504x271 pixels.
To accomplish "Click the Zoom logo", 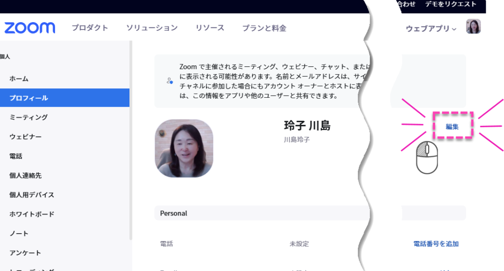I will click(30, 28).
